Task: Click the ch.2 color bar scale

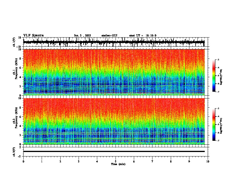Action: coord(214,125)
